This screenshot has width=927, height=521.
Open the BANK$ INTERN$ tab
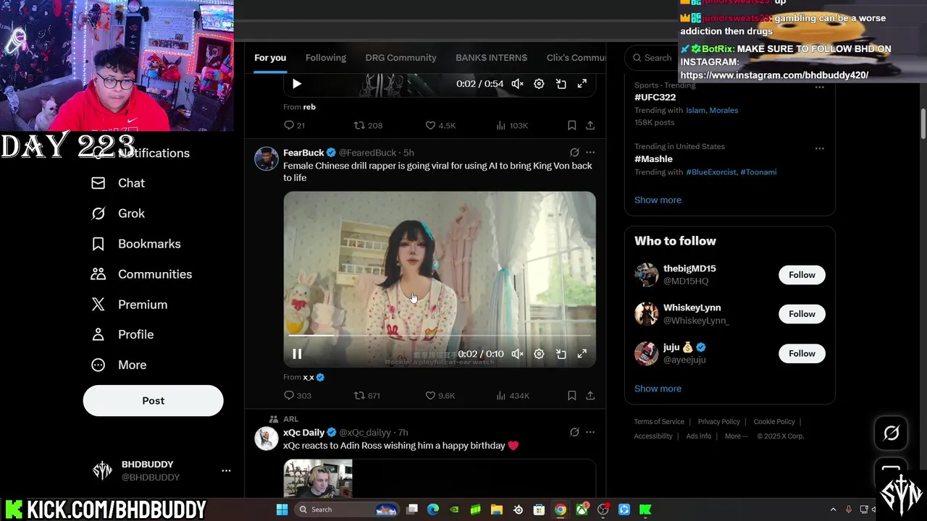491,58
